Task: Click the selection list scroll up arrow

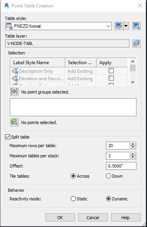Action: click(x=133, y=61)
